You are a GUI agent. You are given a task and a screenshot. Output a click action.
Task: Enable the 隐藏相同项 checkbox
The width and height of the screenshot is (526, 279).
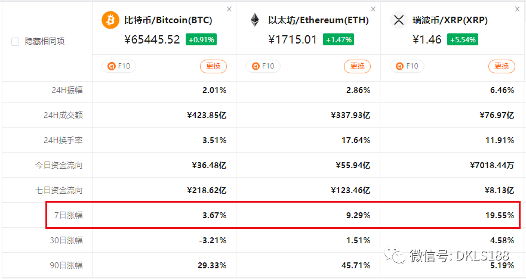tap(15, 42)
